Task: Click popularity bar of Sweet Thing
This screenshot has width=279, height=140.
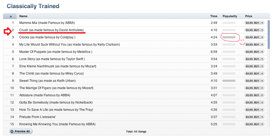Action: click(x=229, y=81)
